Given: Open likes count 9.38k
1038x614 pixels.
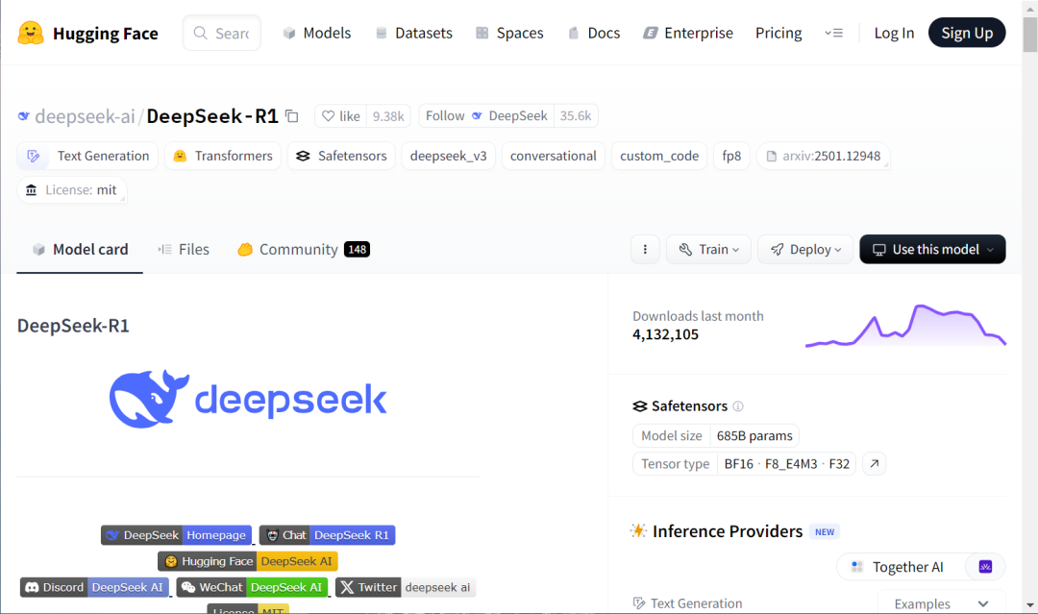Looking at the screenshot, I should 388,116.
